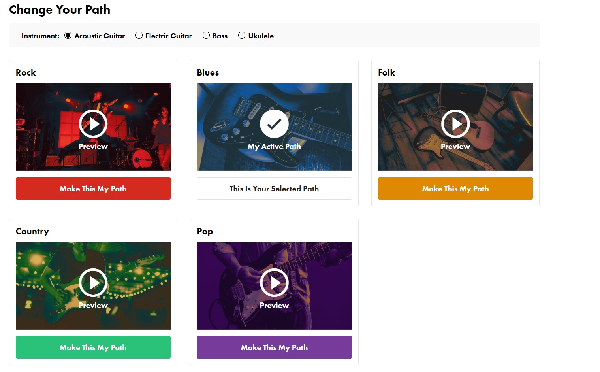Click the Country card heading
The height and width of the screenshot is (372, 600).
(32, 232)
